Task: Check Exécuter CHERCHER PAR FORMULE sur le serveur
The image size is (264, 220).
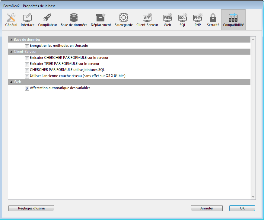Action: pyautogui.click(x=27, y=58)
